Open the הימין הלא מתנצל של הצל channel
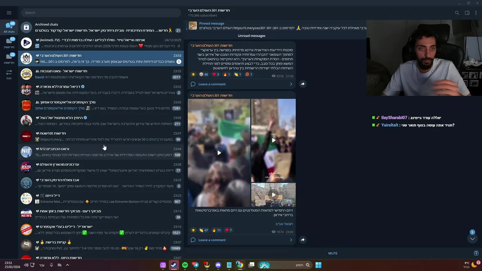 click(101, 121)
